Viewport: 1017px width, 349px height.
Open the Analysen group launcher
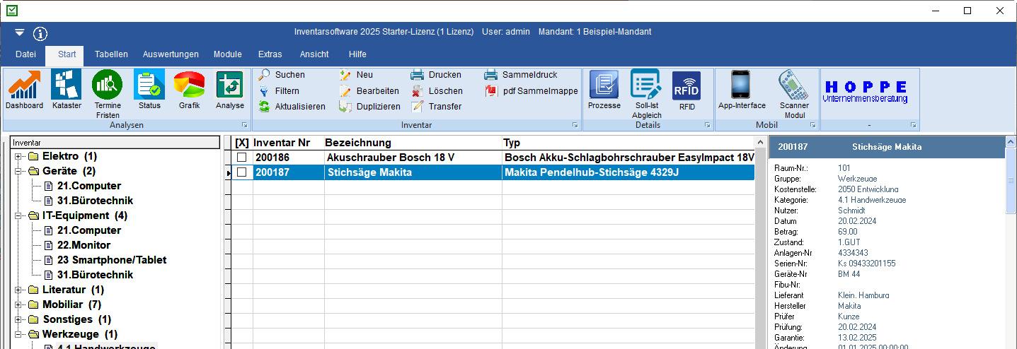point(245,125)
